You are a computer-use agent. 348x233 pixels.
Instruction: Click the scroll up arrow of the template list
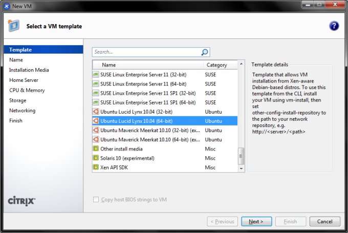241,64
